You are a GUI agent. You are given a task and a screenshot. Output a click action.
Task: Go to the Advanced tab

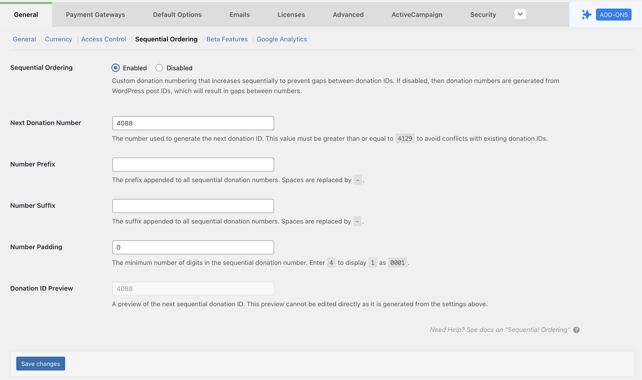pyautogui.click(x=348, y=15)
